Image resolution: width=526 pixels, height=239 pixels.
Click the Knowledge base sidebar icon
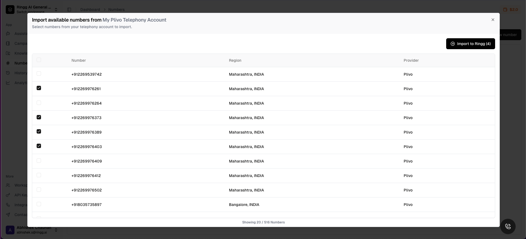tap(8, 53)
